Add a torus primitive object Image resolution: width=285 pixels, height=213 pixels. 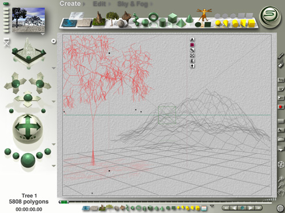[153, 17]
